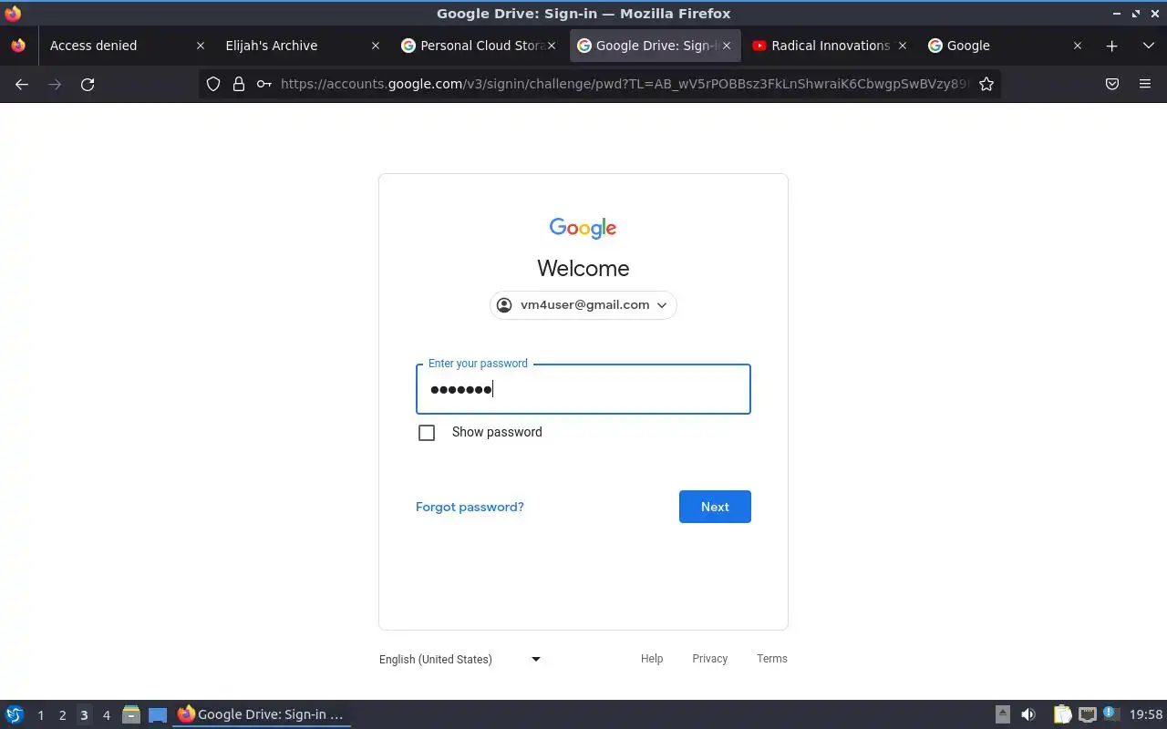Tick the Show password checkbox

427,433
